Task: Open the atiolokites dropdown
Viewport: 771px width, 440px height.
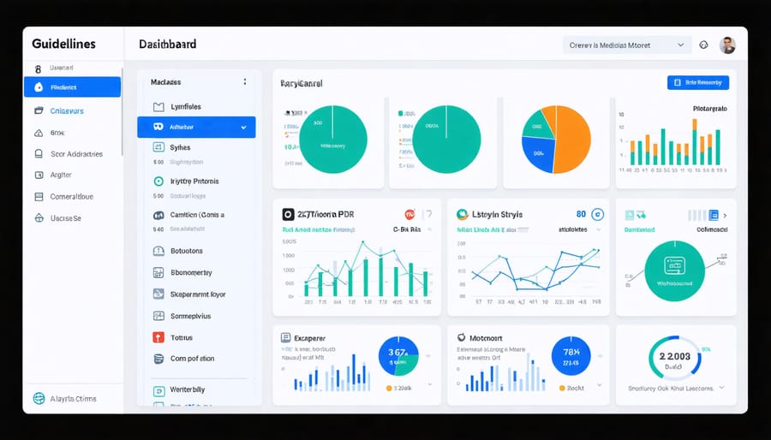Action: click(x=580, y=229)
